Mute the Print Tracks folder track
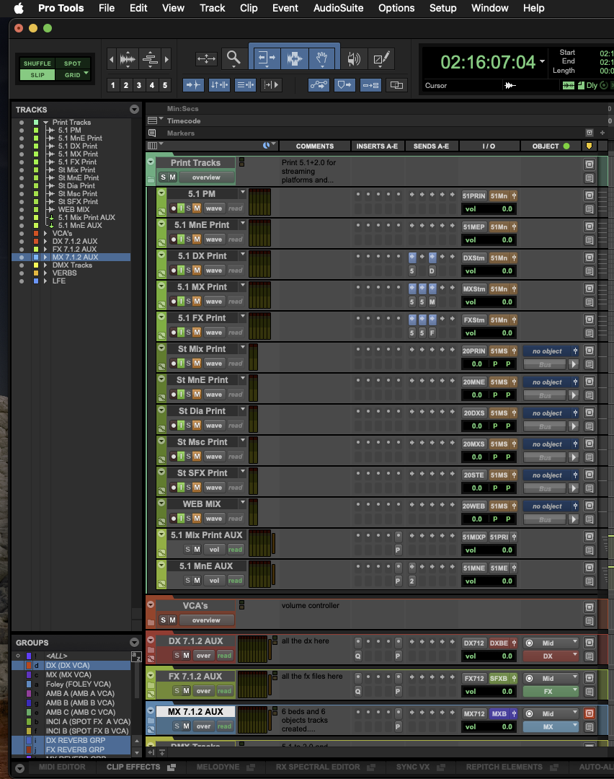This screenshot has height=779, width=614. coord(172,177)
